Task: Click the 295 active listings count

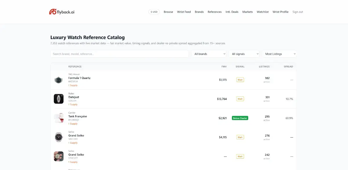Action: (x=267, y=116)
